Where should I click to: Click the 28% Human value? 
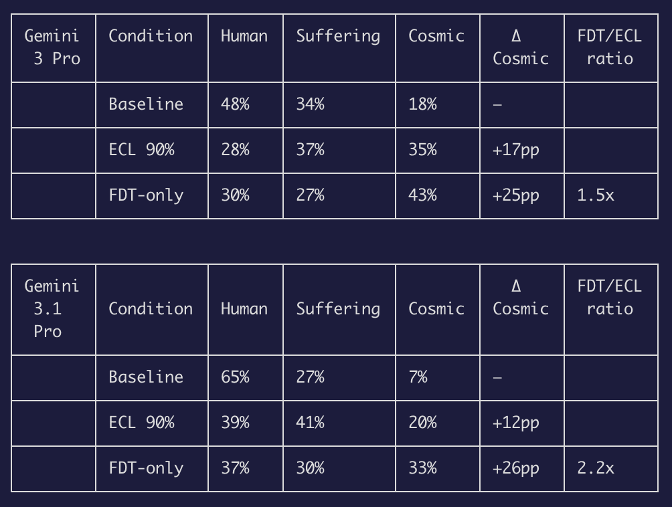click(x=235, y=150)
